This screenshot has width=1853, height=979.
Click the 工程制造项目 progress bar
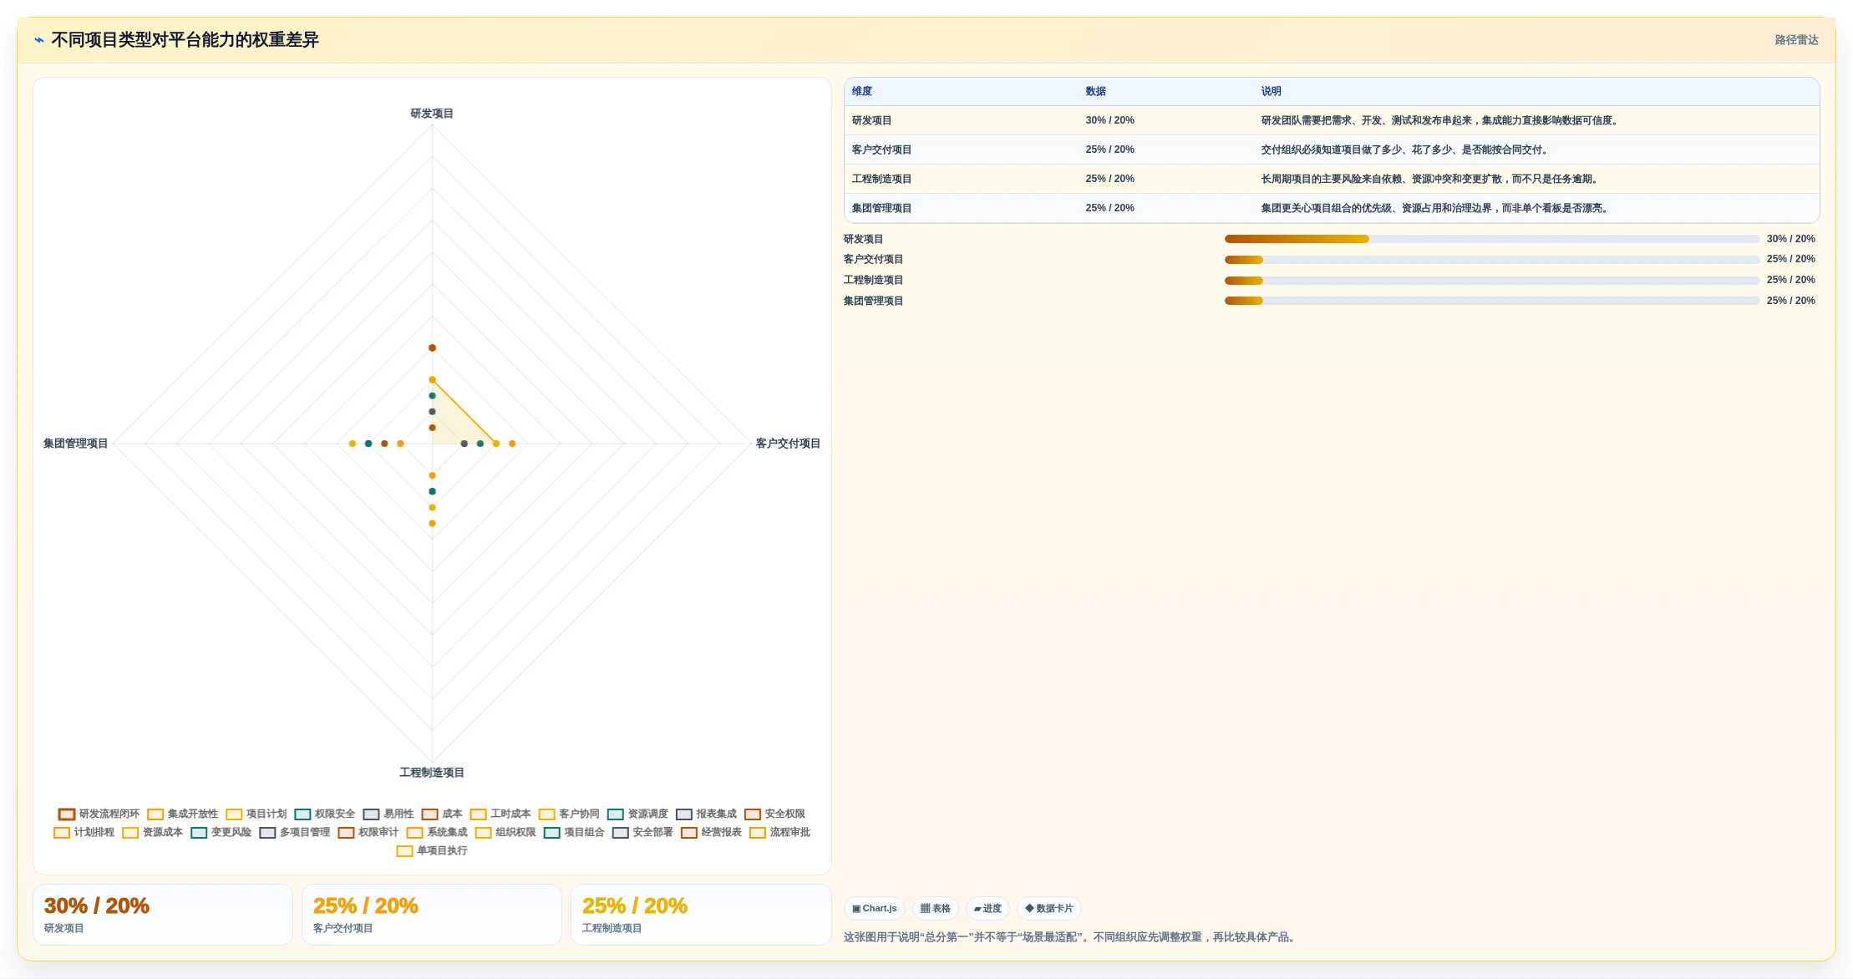[1491, 281]
